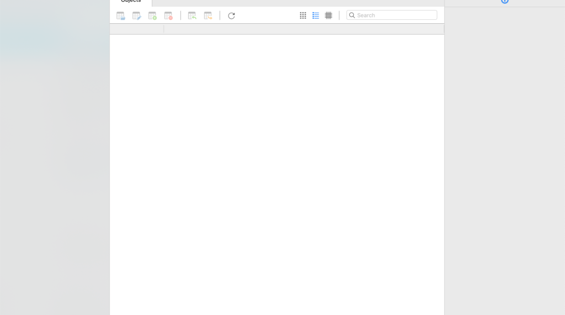This screenshot has height=315, width=565.
Task: Click the divider between the column headers
Action: (x=164, y=29)
